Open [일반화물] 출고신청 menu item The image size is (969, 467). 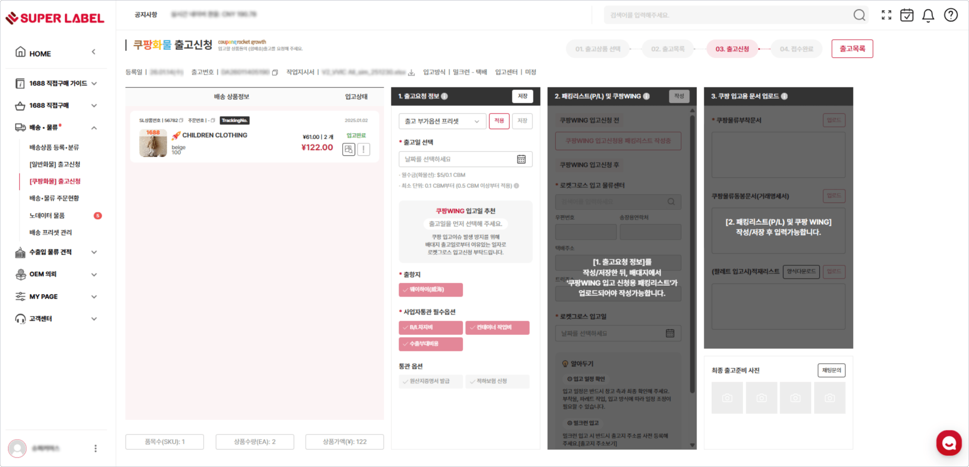pos(55,164)
